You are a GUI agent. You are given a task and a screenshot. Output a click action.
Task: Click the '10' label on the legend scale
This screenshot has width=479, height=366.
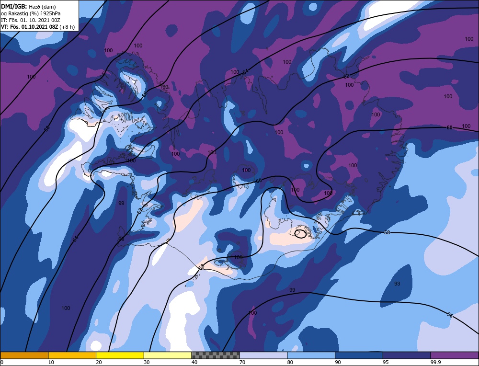pos(51,362)
